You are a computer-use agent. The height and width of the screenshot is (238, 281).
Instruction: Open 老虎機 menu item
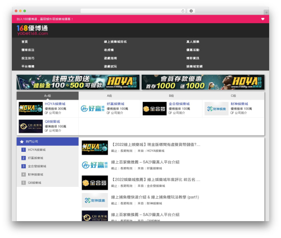[x=108, y=50]
